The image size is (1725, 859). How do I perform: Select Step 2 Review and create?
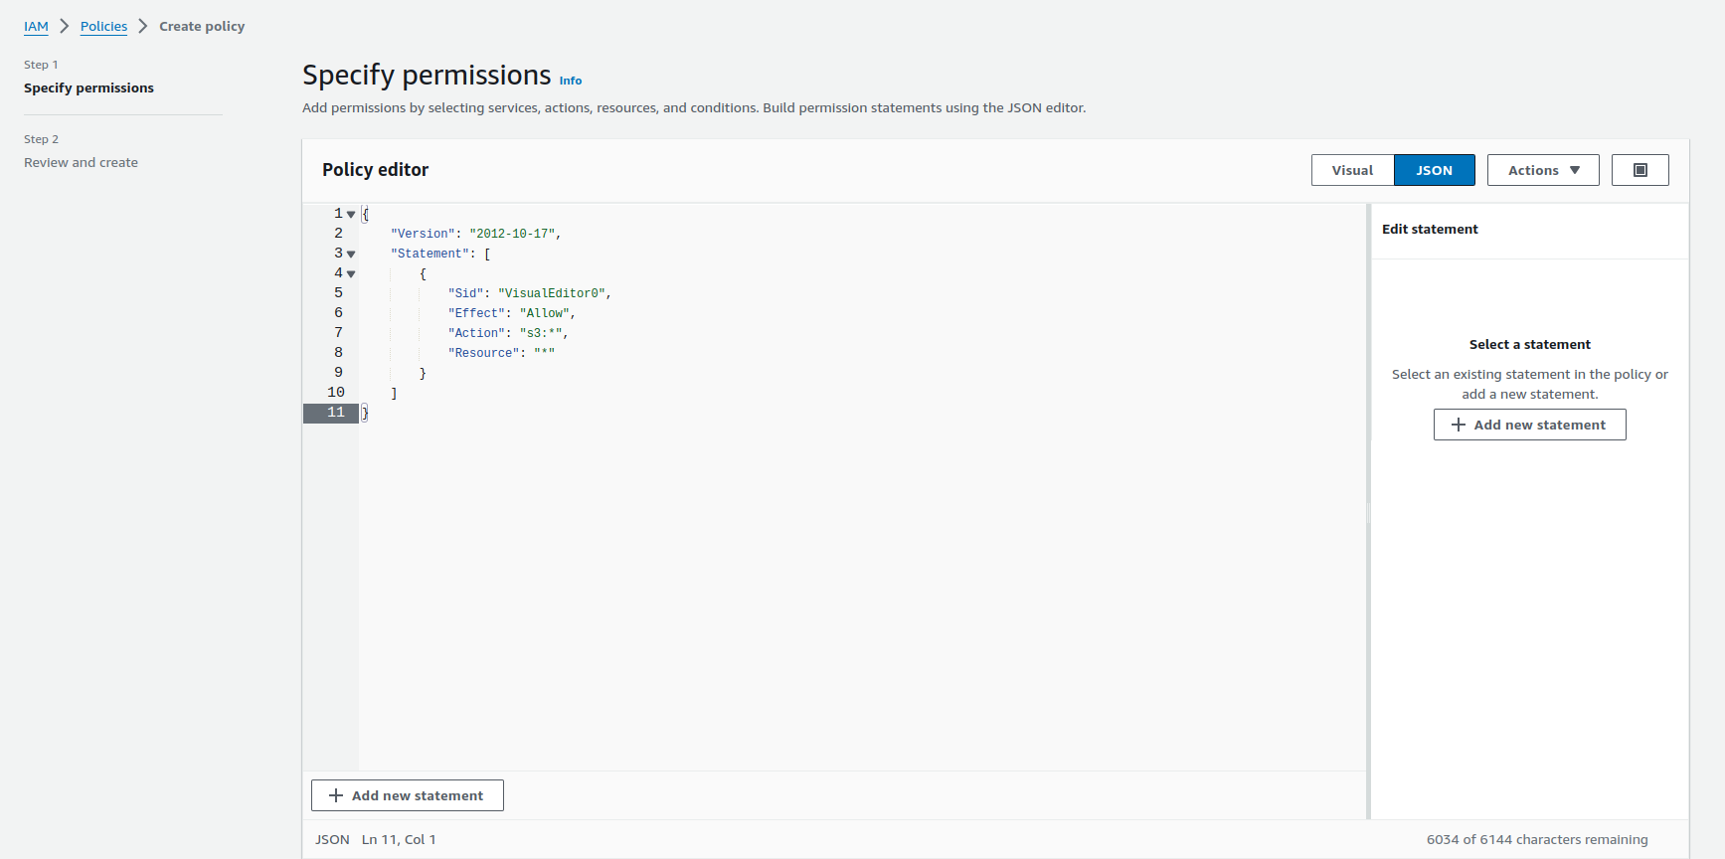point(81,163)
